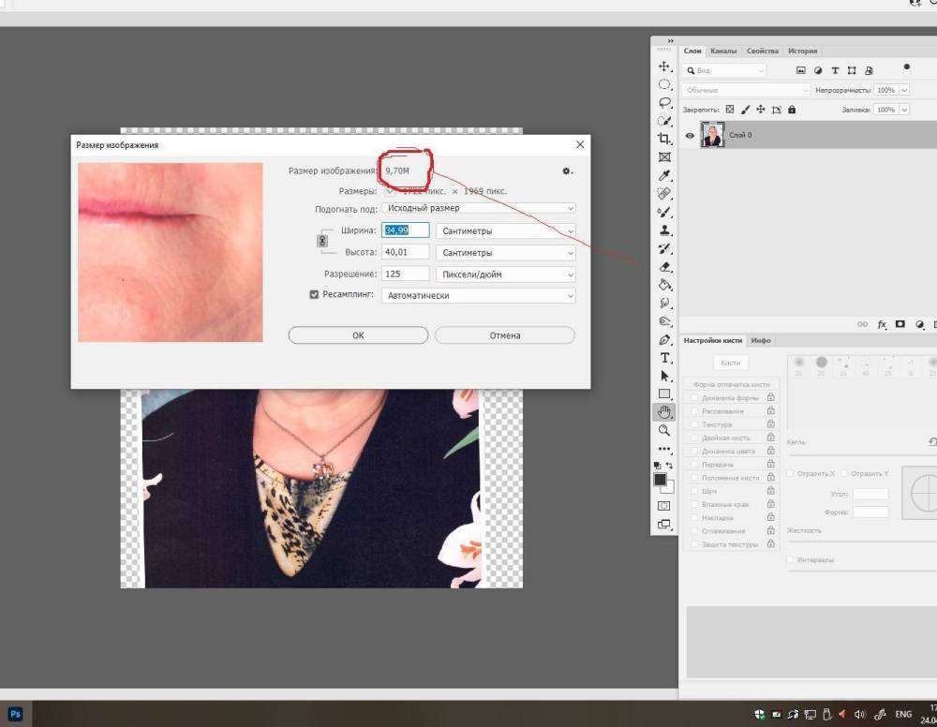Image resolution: width=937 pixels, height=727 pixels.
Task: Select the Crop tool
Action: point(664,139)
